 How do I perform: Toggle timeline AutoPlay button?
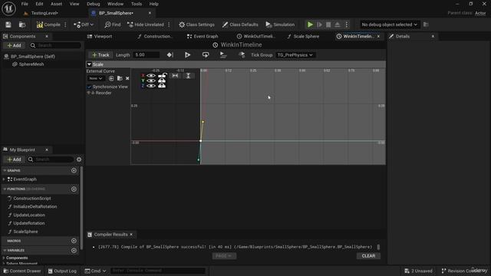pyautogui.click(x=187, y=54)
